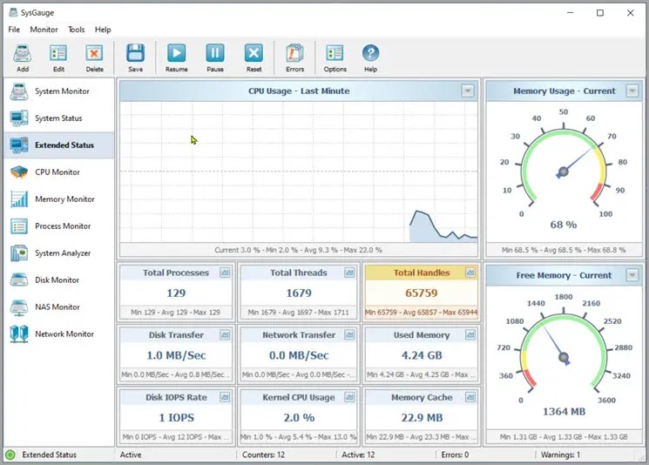The height and width of the screenshot is (465, 649).
Task: Open Free Memory - Current dropdown arrow
Action: [x=632, y=274]
